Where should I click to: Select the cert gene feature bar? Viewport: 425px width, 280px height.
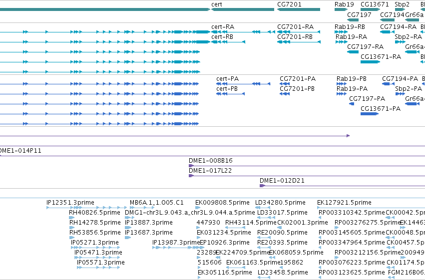coord(243,9)
